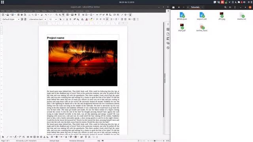Viewport: 253px width, 142px height.
Task: Click the sunset image in the document
Action: (83, 63)
